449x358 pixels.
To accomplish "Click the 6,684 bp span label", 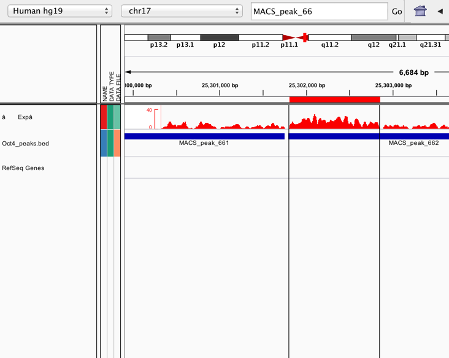I will coord(414,72).
